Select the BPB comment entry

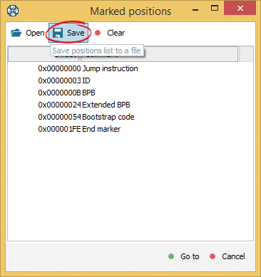[x=88, y=93]
